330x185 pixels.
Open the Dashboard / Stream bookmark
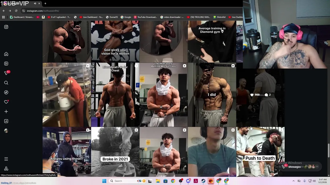[22, 17]
